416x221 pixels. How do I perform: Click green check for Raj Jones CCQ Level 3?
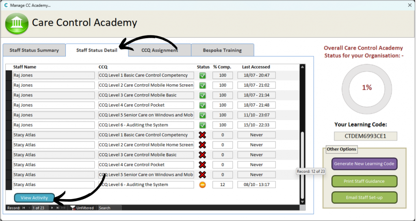click(x=202, y=95)
